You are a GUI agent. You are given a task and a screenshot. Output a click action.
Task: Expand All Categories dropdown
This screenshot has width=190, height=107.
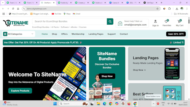(18, 34)
